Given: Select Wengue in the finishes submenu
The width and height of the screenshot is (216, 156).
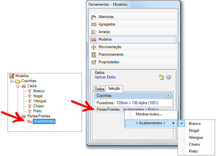Looking at the screenshot, I should (x=196, y=137).
